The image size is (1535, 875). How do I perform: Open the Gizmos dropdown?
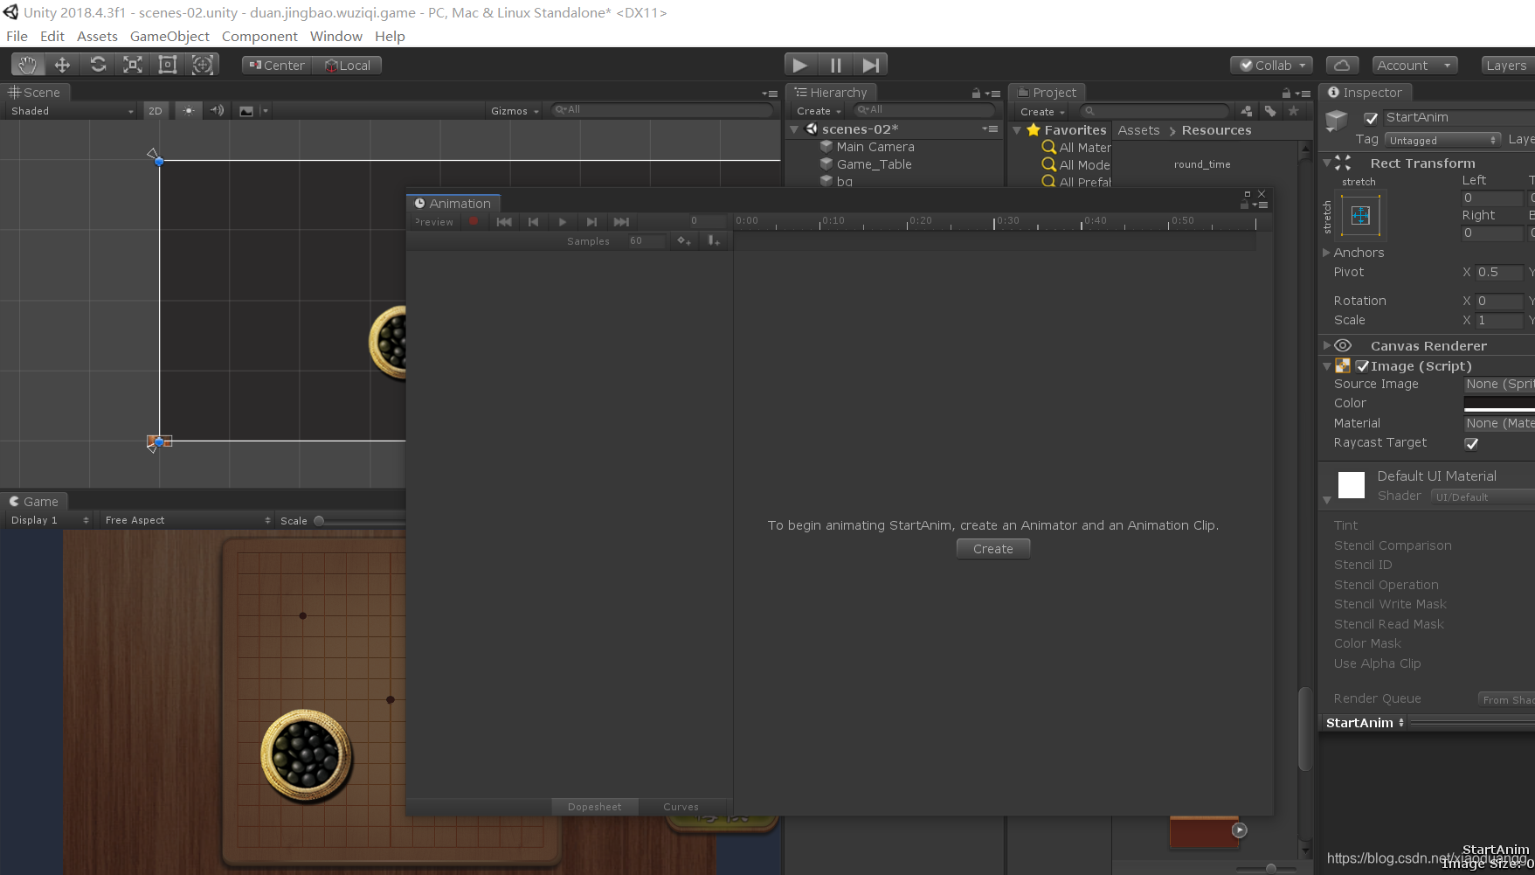515,111
